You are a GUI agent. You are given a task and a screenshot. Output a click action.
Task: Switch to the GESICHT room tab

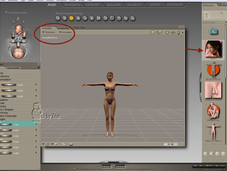[93, 5]
